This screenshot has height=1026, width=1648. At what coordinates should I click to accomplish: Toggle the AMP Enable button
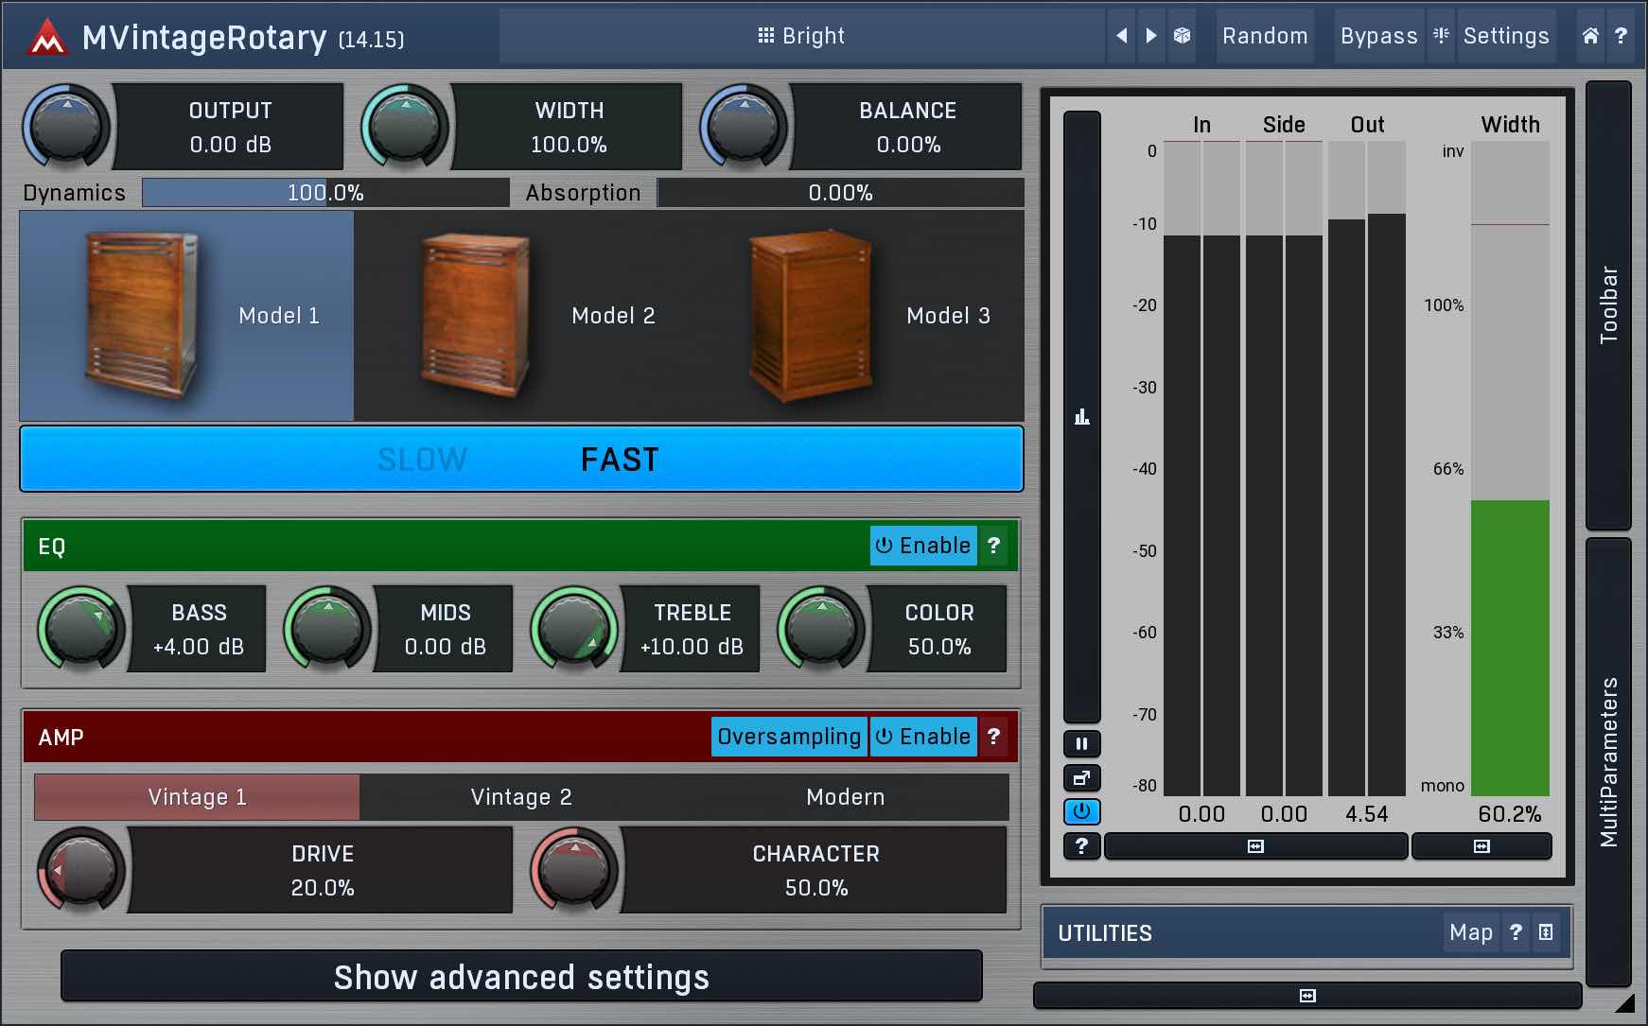[x=922, y=737]
